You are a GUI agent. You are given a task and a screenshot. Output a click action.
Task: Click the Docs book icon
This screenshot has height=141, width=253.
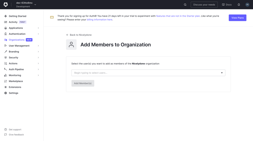(x=223, y=5)
